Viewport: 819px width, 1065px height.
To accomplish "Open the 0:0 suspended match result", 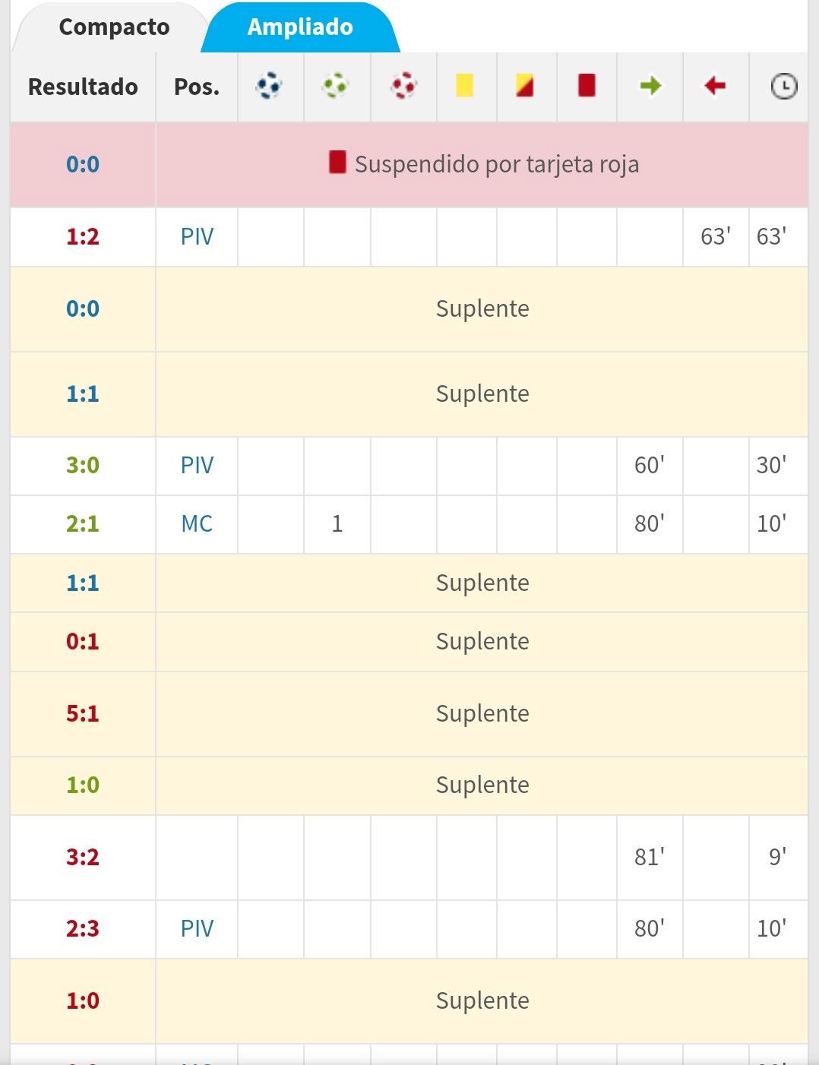I will (x=83, y=164).
